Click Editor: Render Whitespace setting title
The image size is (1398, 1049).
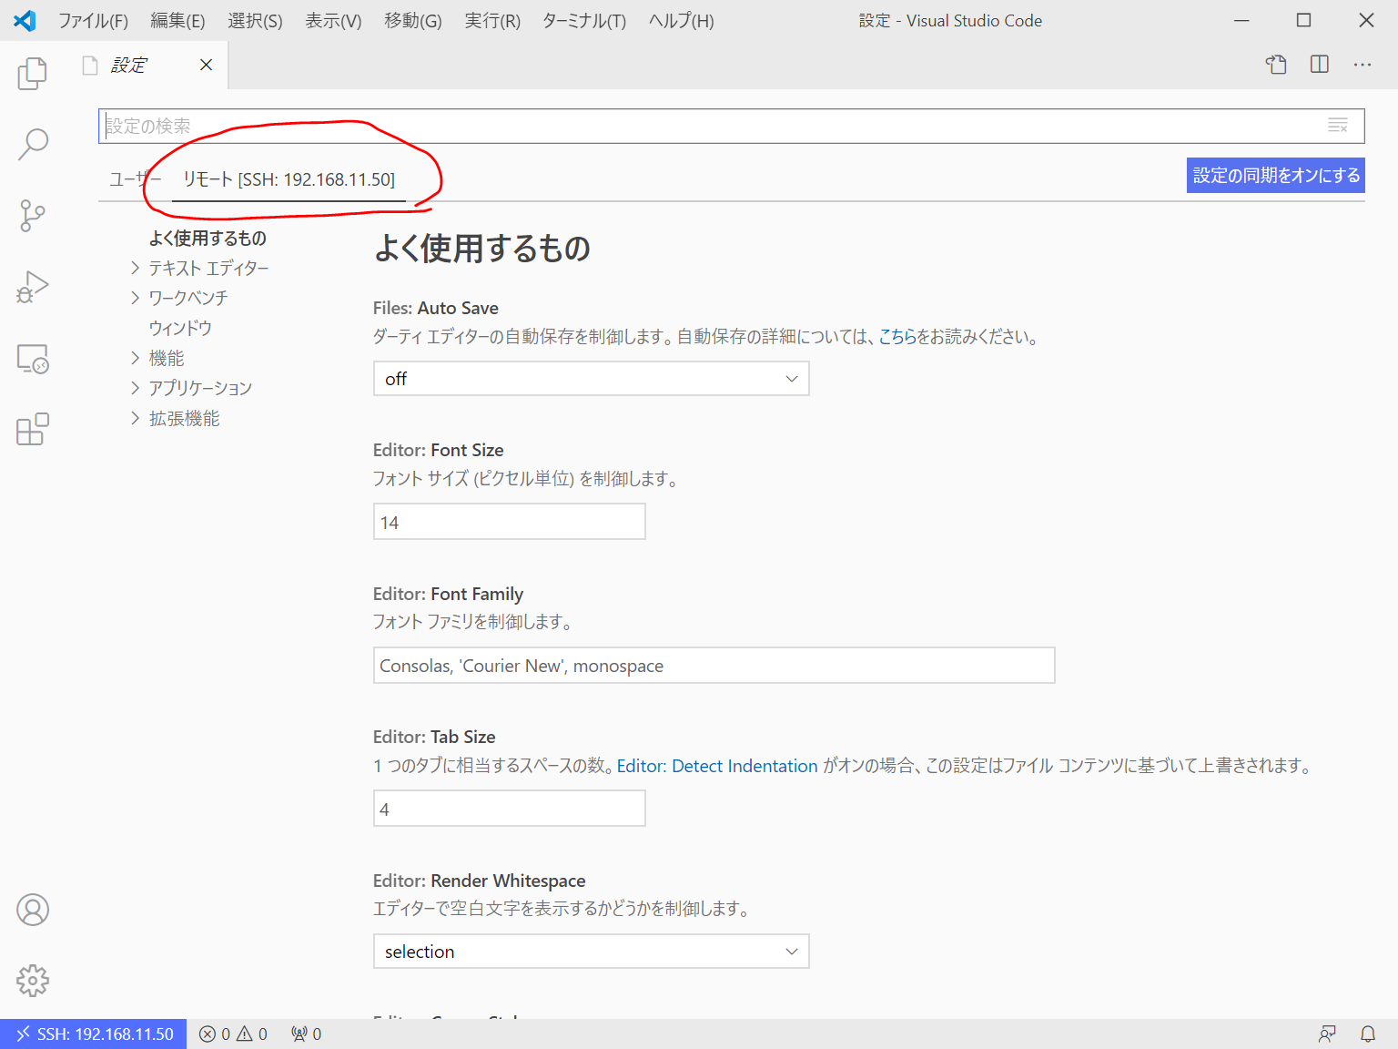(x=479, y=881)
